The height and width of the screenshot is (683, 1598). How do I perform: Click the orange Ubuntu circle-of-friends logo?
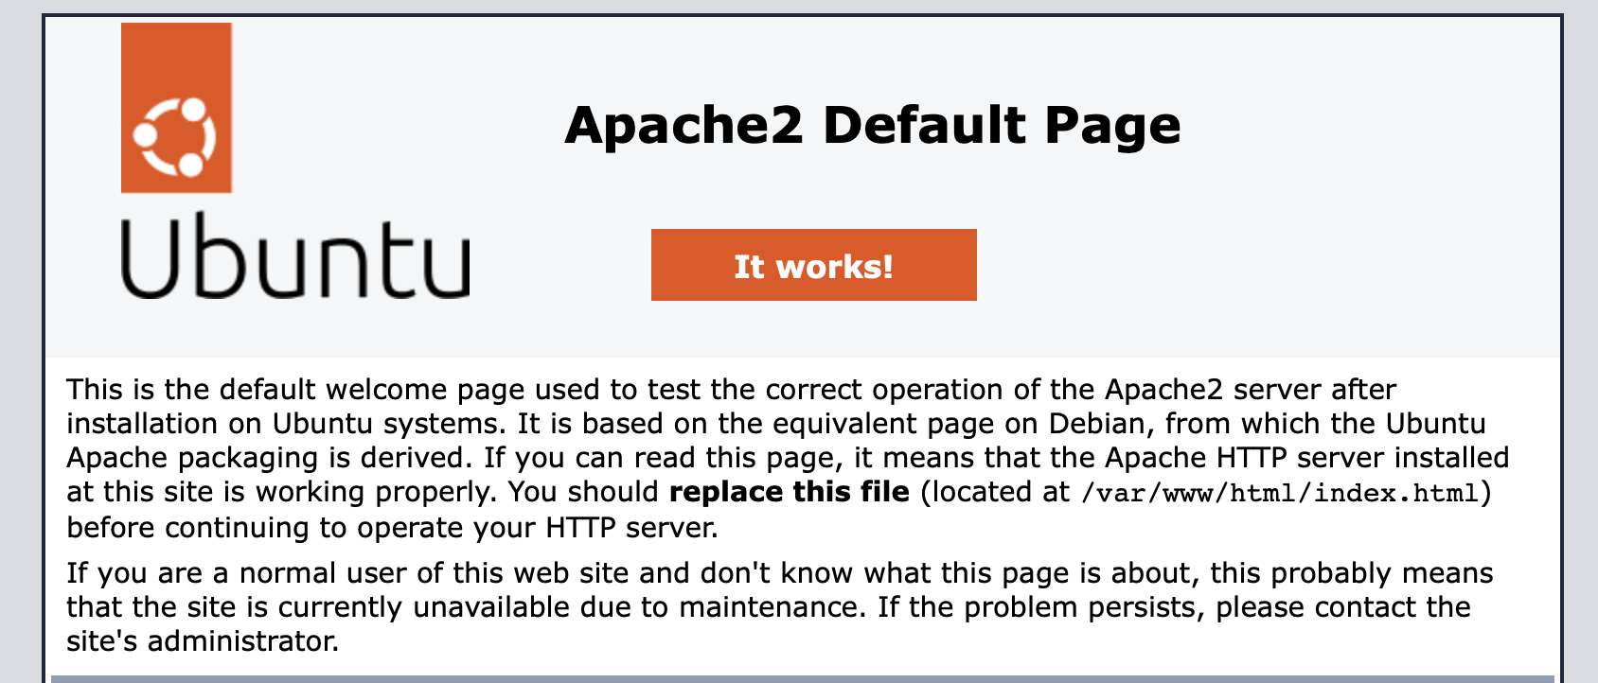coord(176,109)
